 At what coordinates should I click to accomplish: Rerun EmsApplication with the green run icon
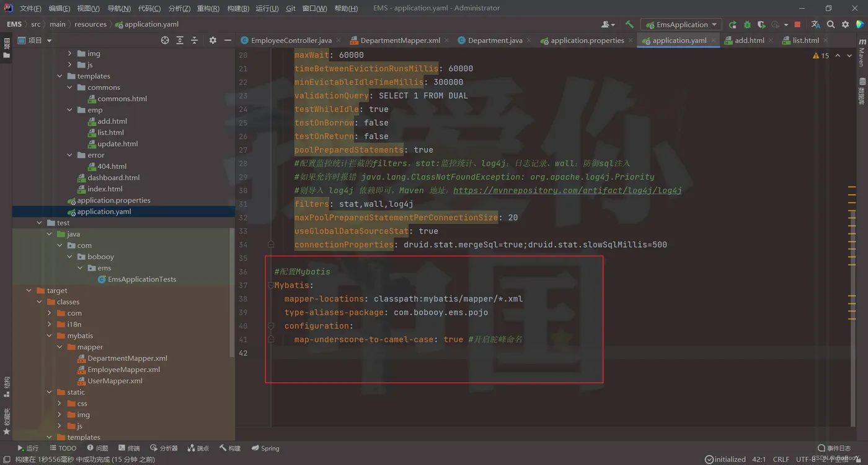pyautogui.click(x=733, y=25)
